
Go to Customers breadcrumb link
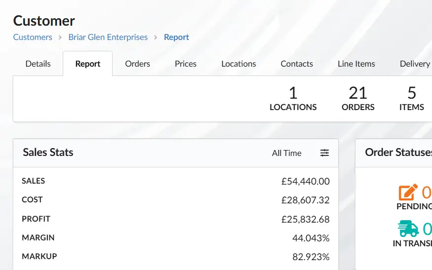(33, 37)
